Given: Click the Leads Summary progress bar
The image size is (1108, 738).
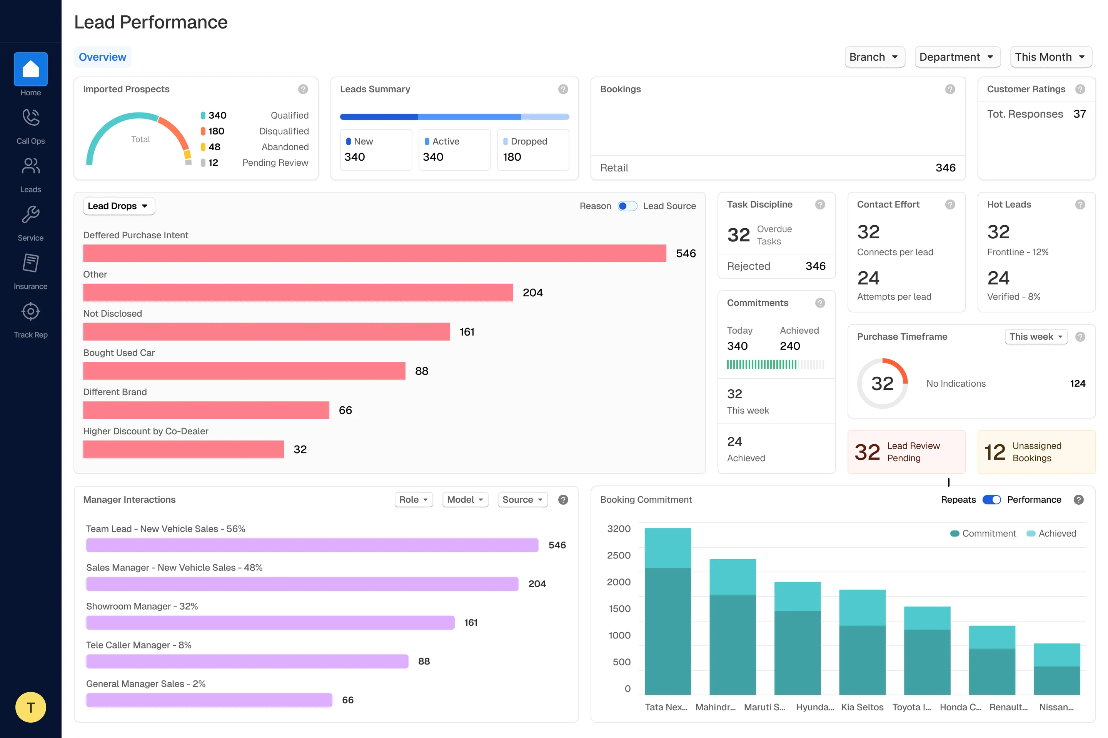Looking at the screenshot, I should coord(455,117).
